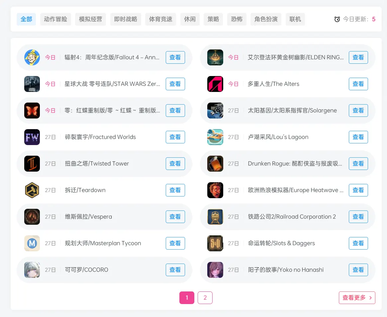
Task: Open the Solargene space station icon
Action: click(x=215, y=111)
